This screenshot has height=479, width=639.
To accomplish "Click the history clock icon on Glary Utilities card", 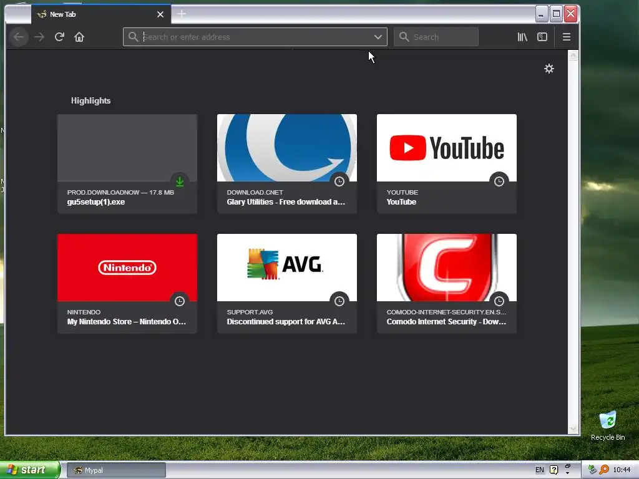I will (x=339, y=181).
